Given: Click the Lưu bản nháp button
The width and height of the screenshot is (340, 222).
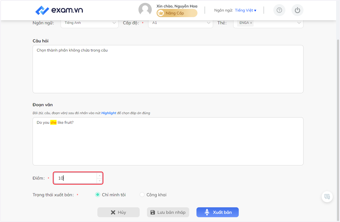Looking at the screenshot, I should click(x=168, y=212).
